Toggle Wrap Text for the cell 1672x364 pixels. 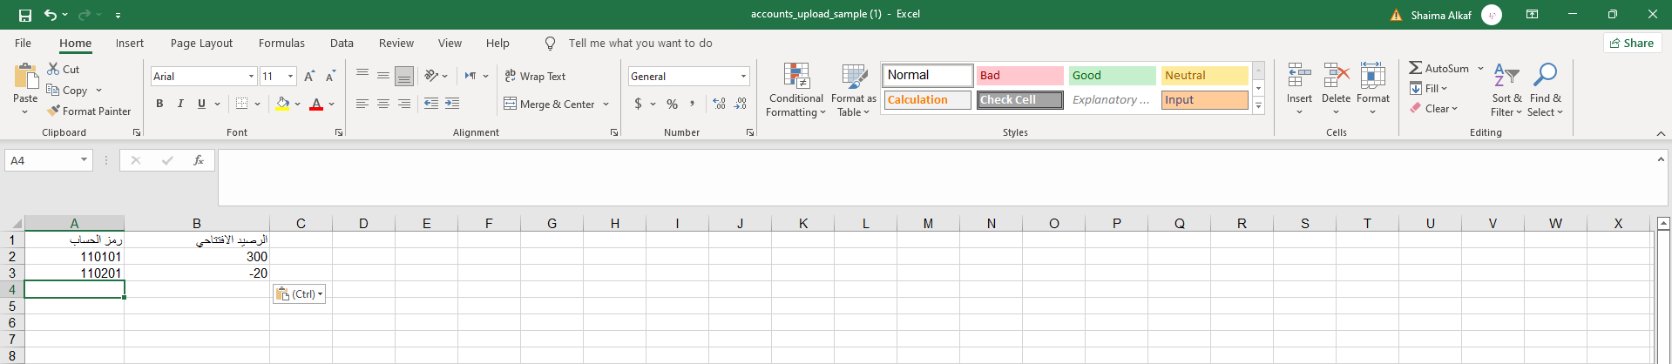pos(535,77)
